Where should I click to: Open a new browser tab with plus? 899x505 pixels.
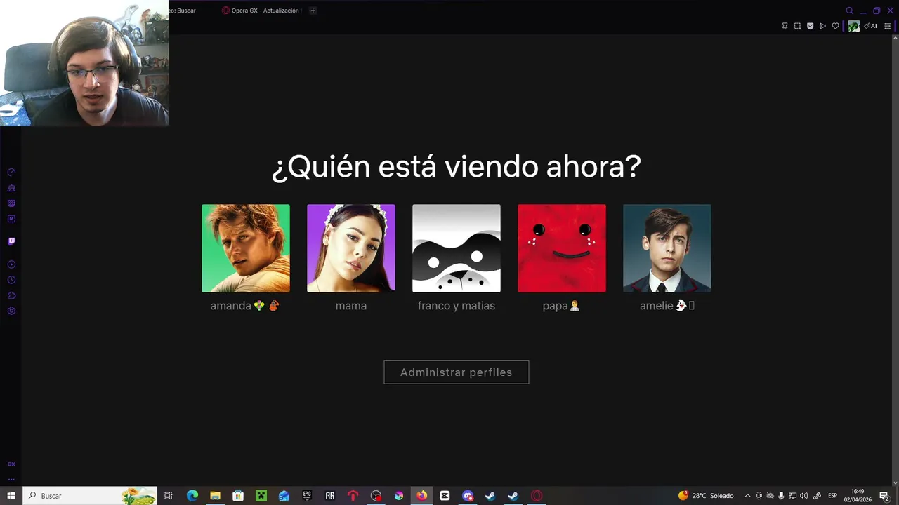point(313,11)
